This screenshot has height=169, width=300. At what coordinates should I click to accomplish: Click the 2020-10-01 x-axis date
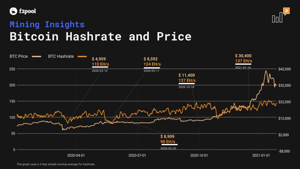pos(199,156)
